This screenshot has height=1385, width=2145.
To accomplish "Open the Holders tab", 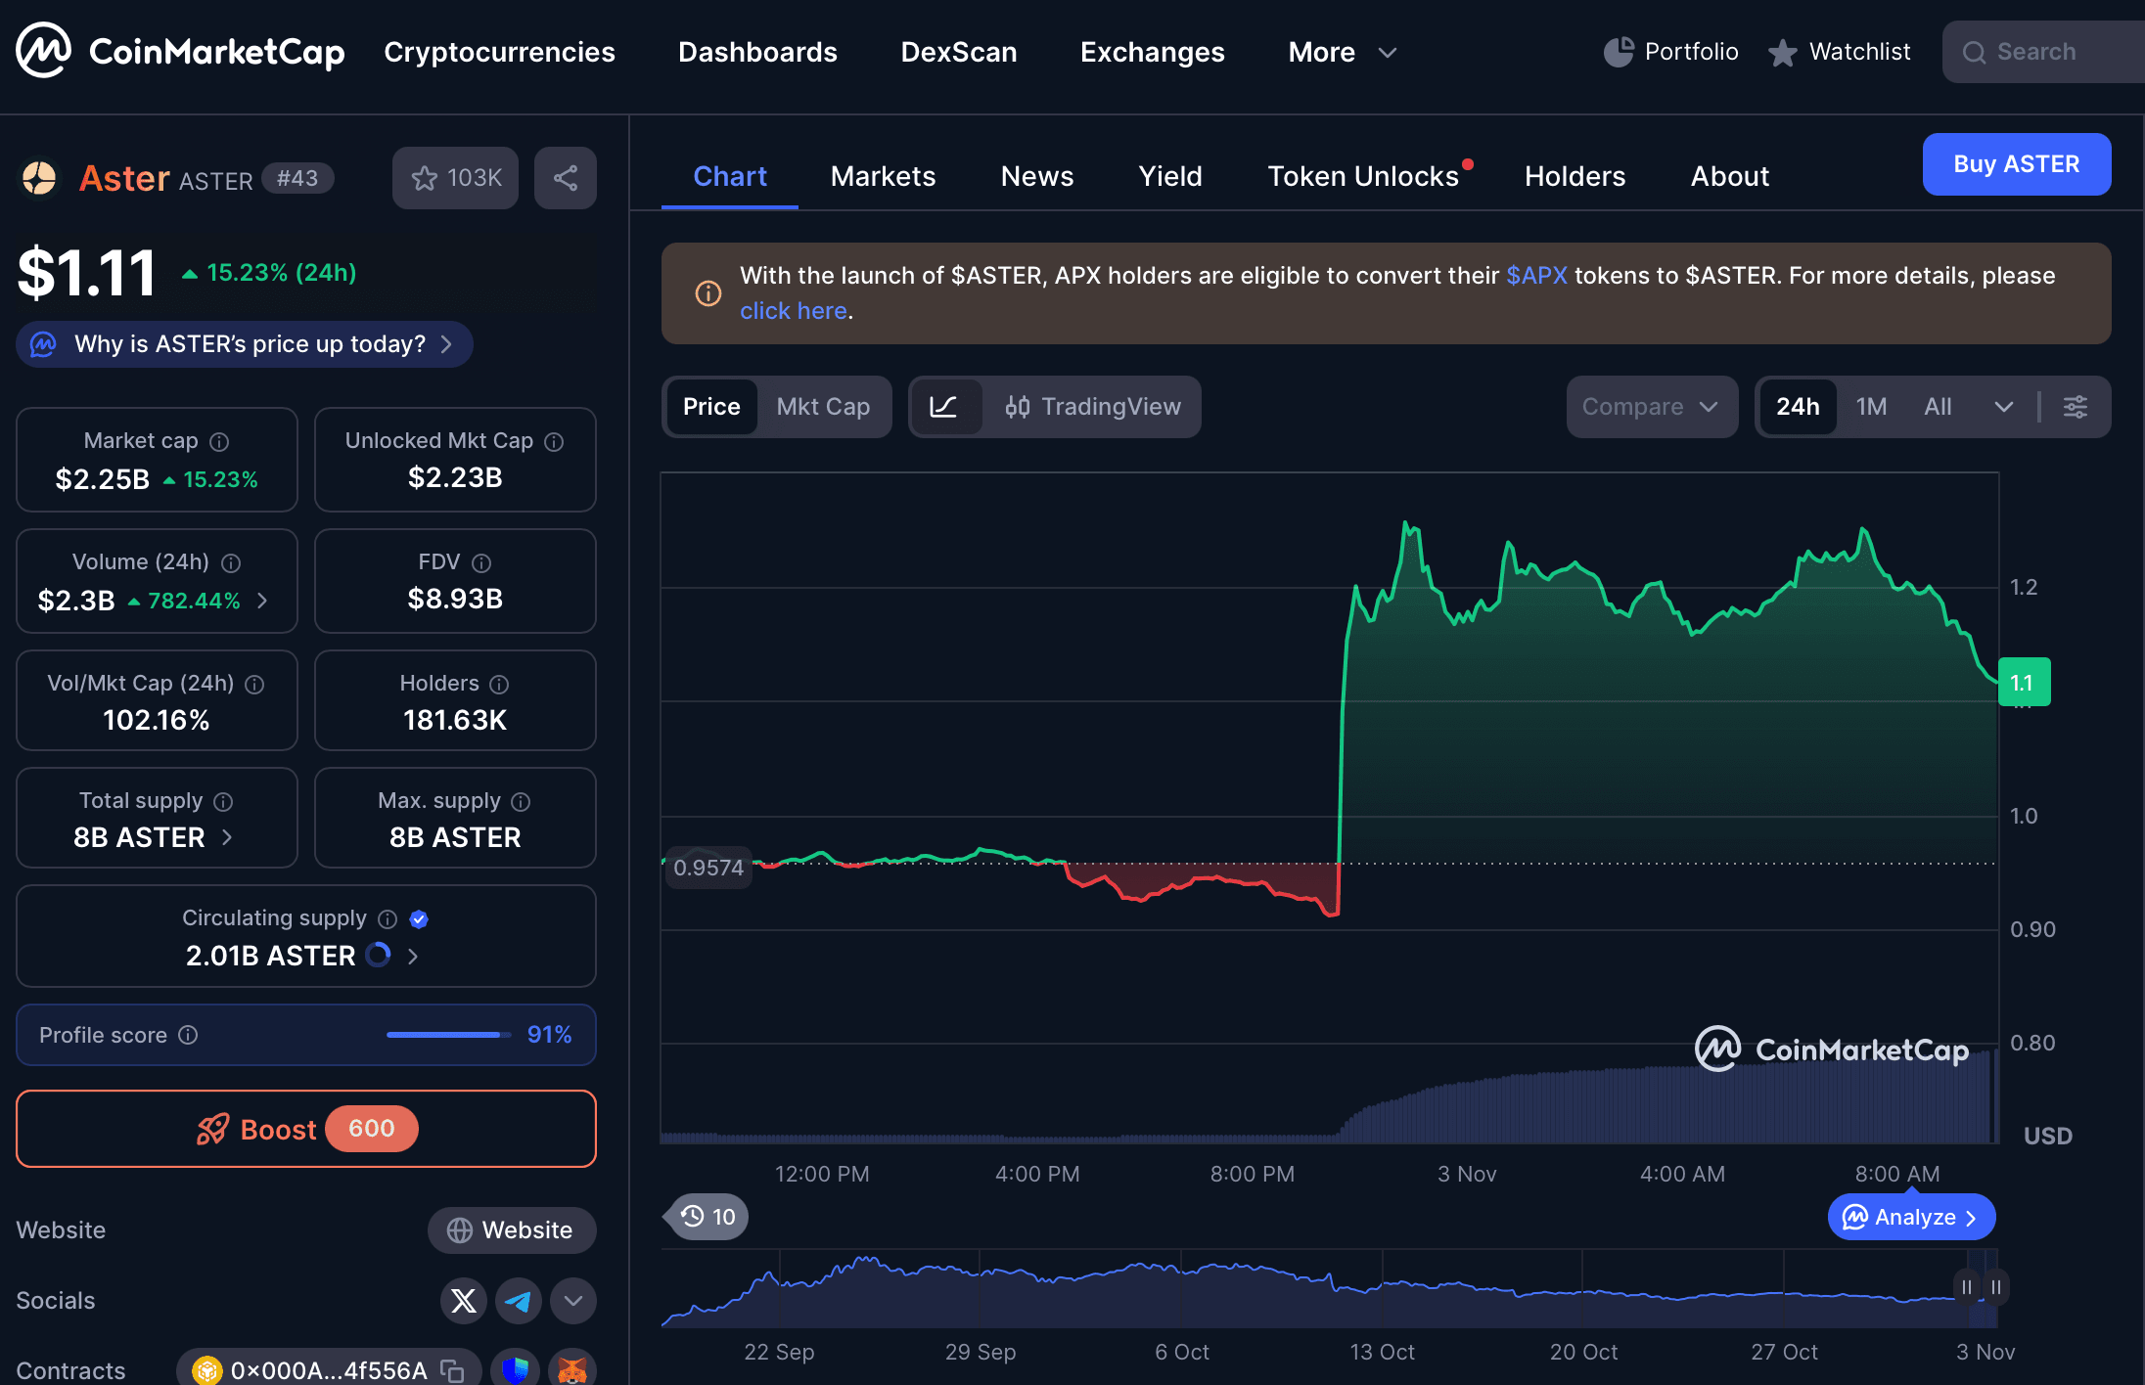I will click(1575, 176).
